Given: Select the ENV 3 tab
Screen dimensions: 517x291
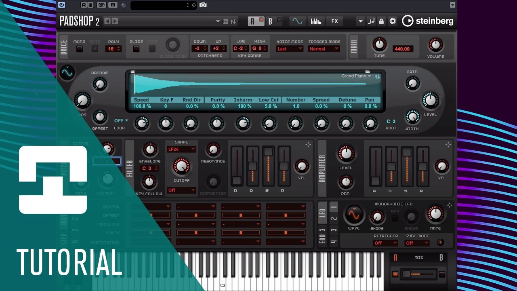Looking at the screenshot, I should (322, 236).
